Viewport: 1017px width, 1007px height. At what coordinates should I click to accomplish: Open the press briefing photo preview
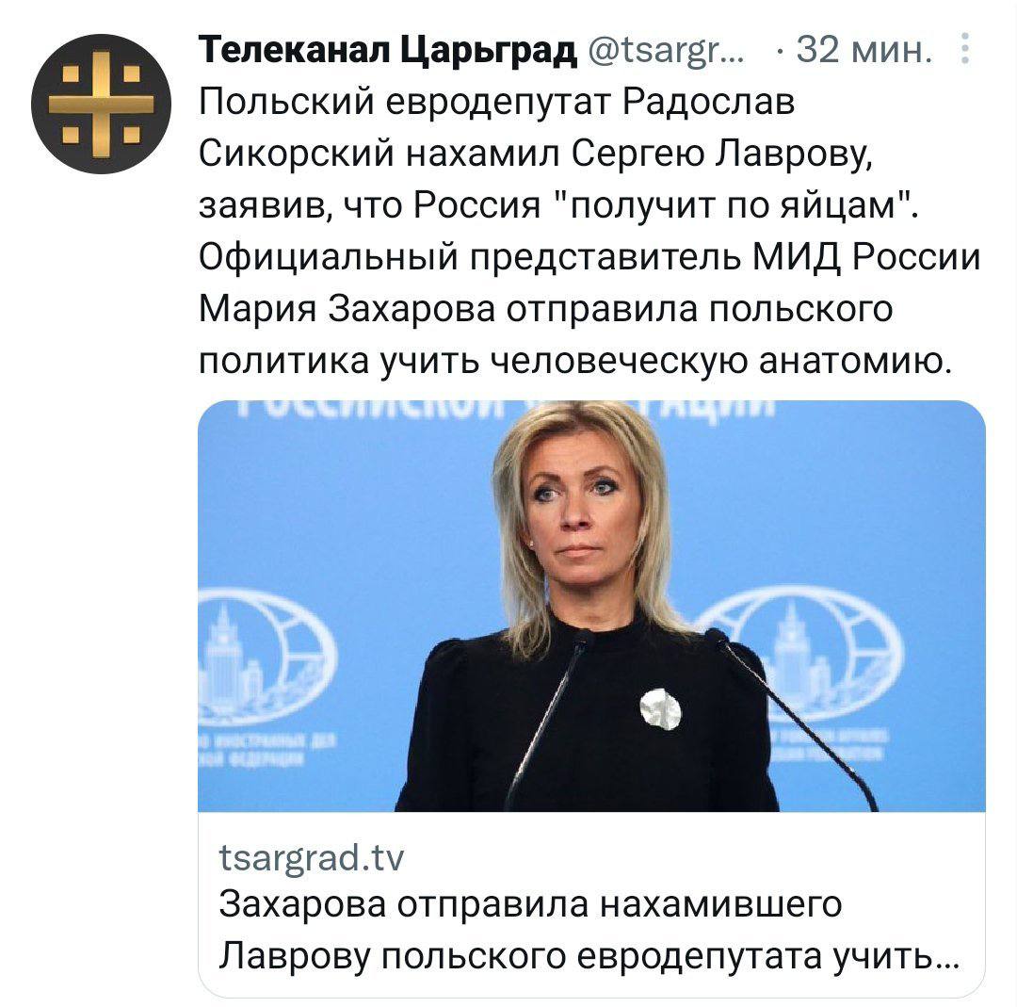(591, 606)
